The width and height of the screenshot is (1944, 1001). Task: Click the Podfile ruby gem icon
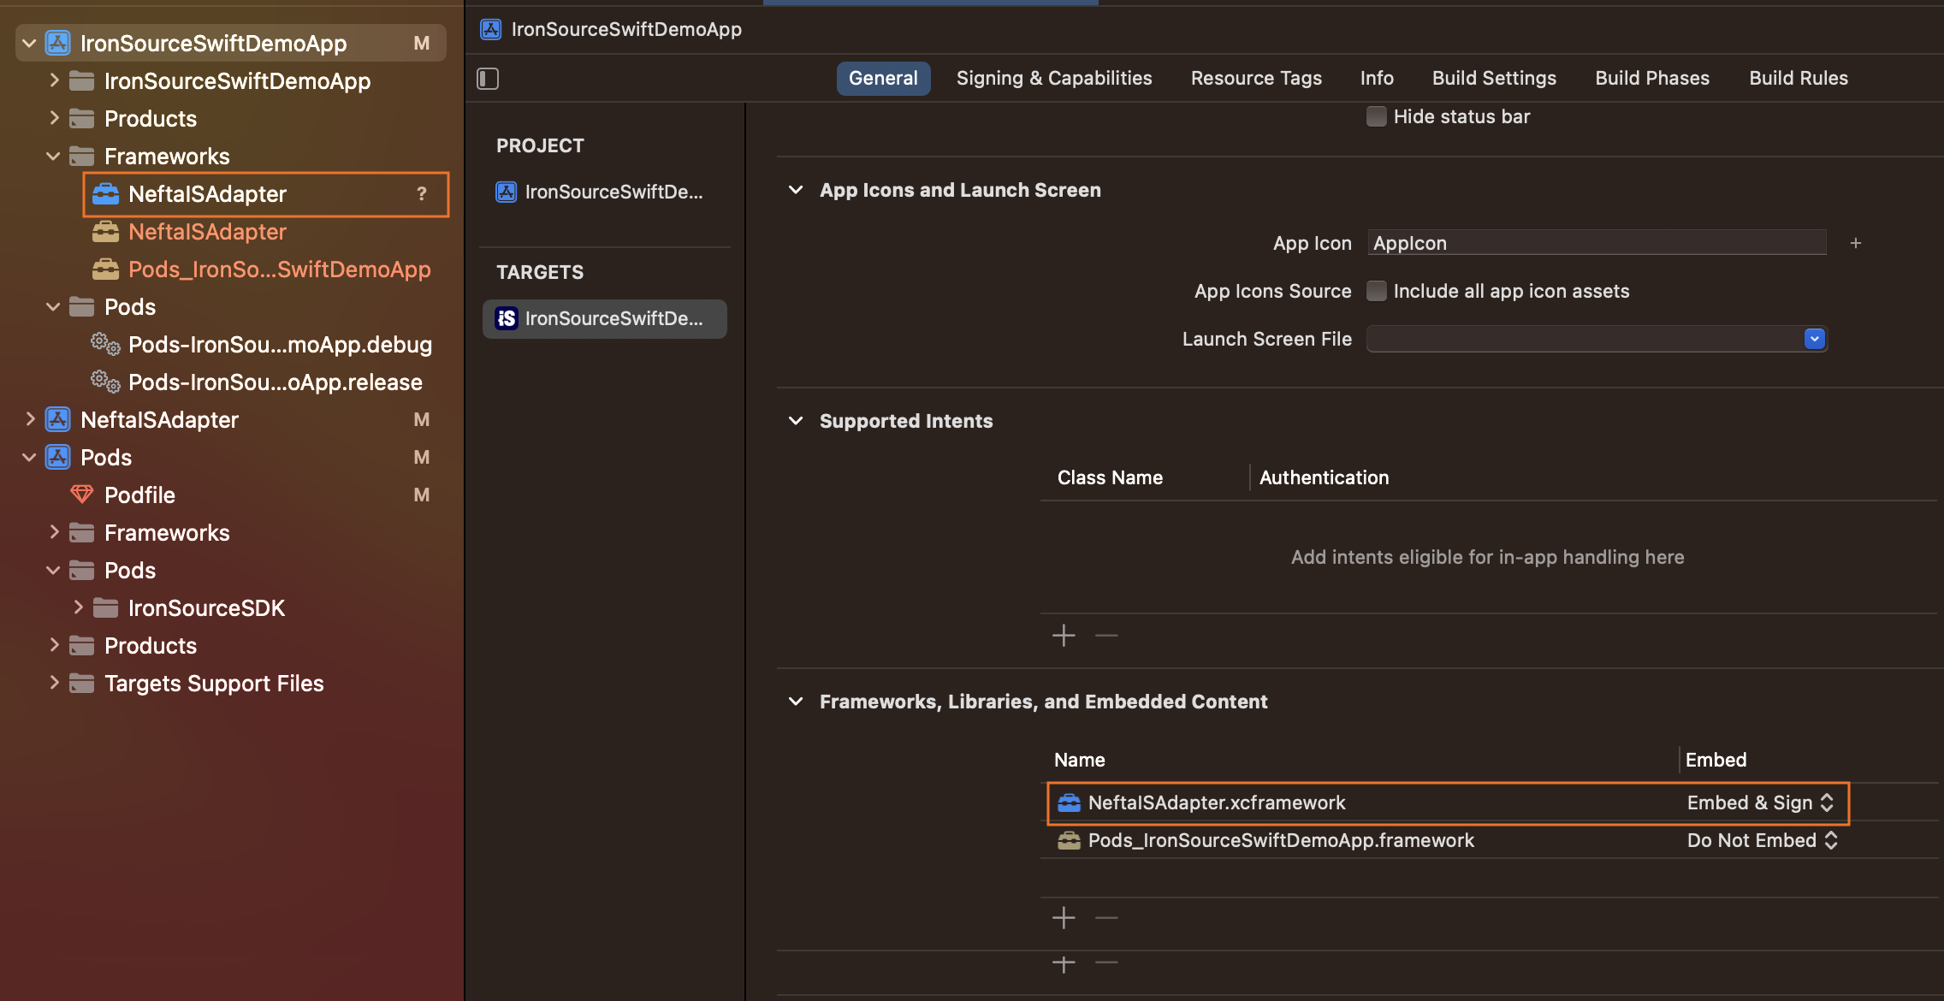81,495
